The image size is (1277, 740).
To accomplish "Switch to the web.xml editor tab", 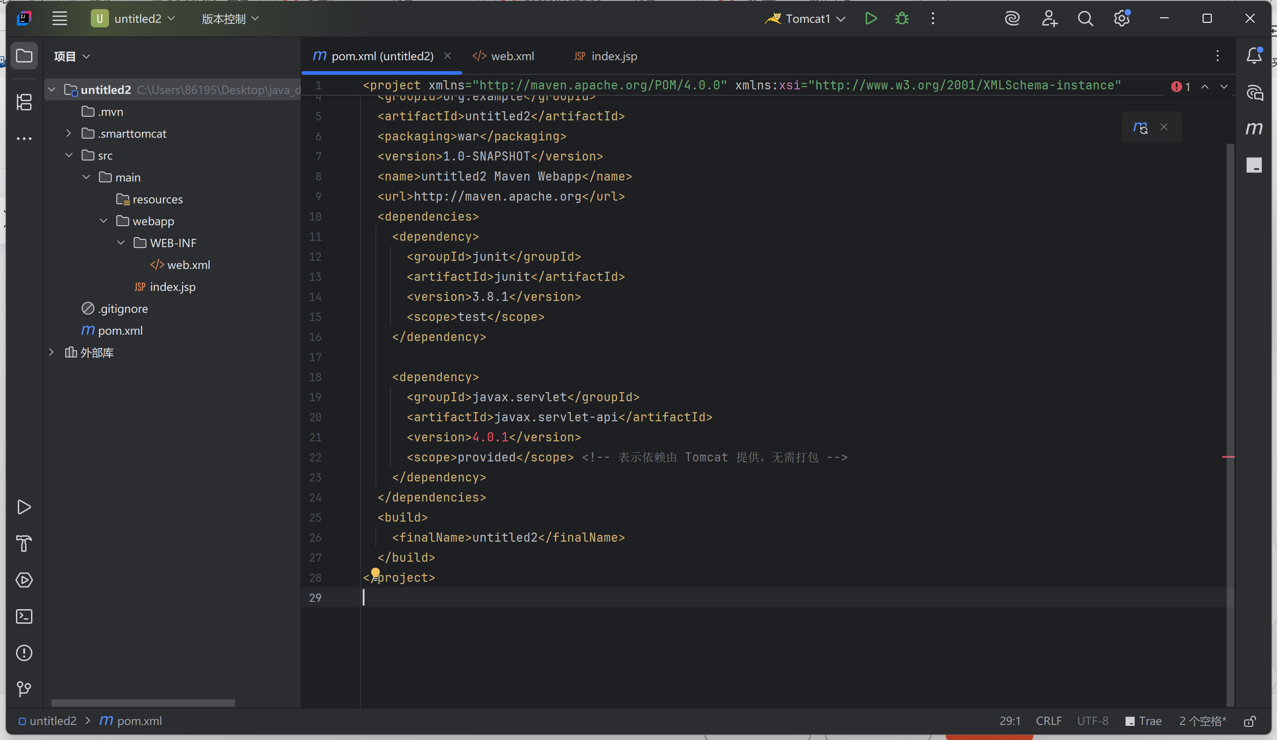I will [x=503, y=56].
